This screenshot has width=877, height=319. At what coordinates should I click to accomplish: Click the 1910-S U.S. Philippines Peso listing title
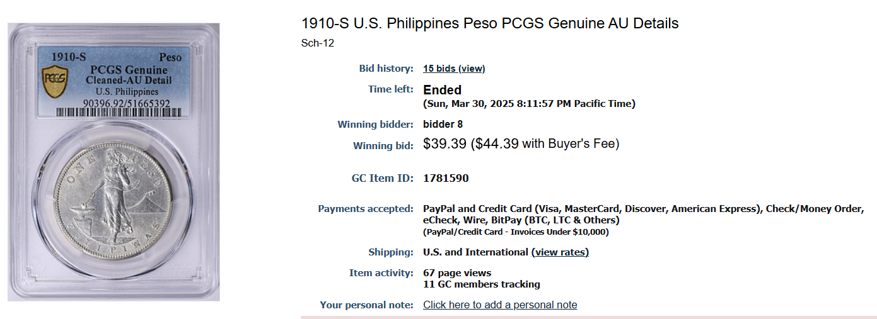point(490,24)
